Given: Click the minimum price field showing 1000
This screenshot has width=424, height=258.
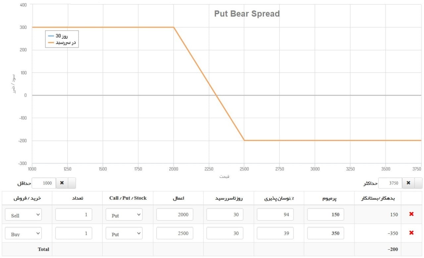Looking at the screenshot, I should 44,183.
